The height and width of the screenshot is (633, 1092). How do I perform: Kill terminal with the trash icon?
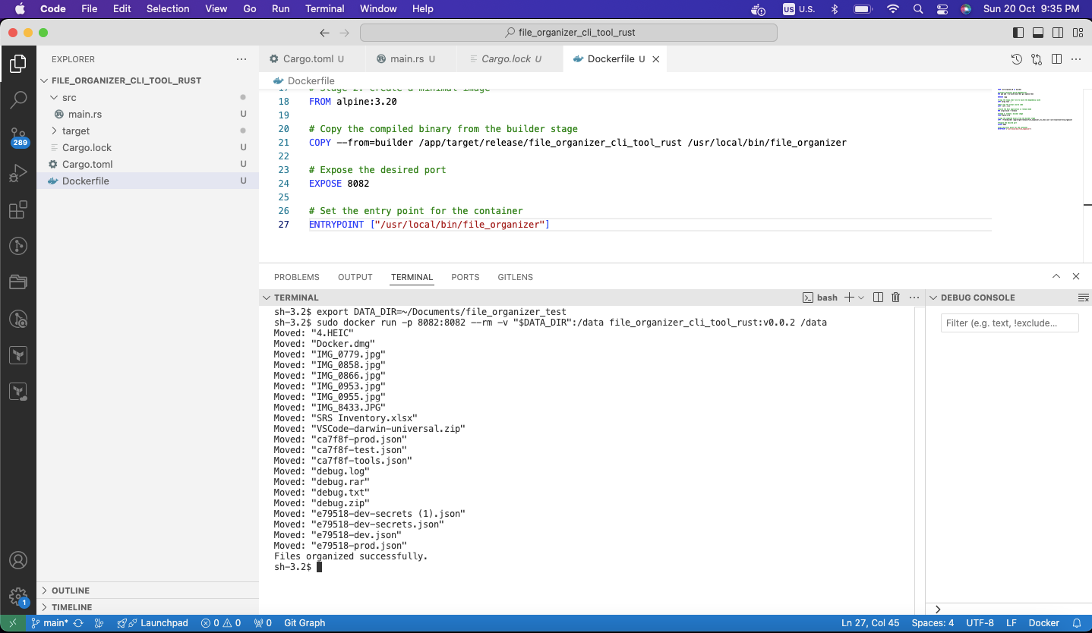click(x=895, y=298)
